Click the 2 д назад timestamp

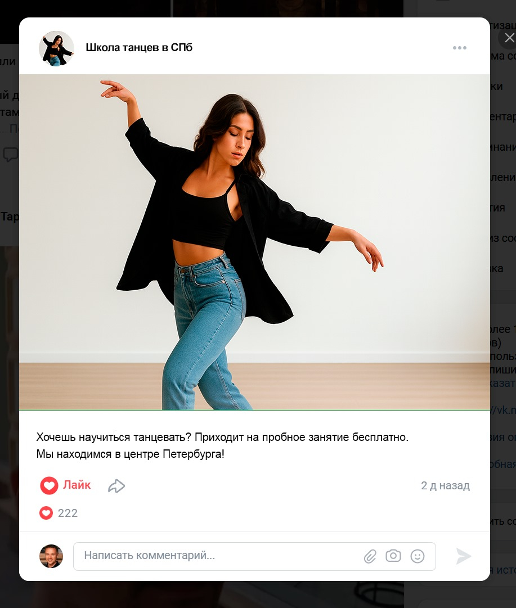pos(446,485)
